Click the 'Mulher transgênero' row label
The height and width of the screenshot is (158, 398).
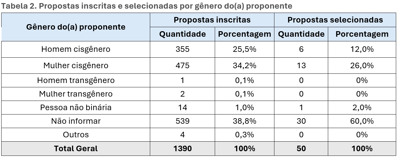tap(76, 94)
